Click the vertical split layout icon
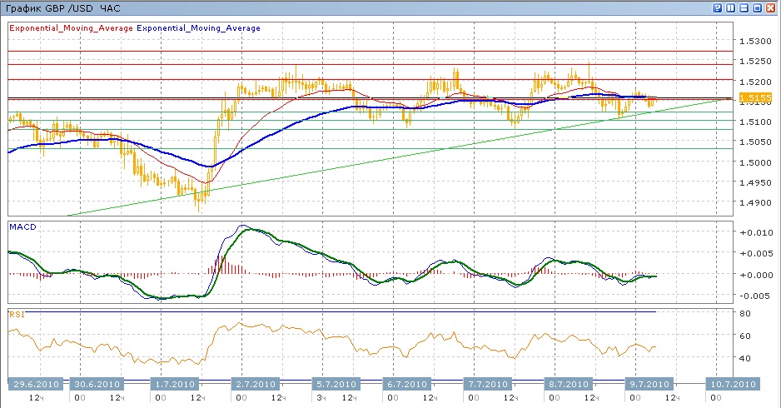 coord(730,7)
